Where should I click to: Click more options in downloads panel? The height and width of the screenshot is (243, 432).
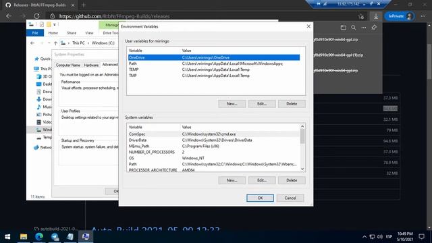click(364, 28)
